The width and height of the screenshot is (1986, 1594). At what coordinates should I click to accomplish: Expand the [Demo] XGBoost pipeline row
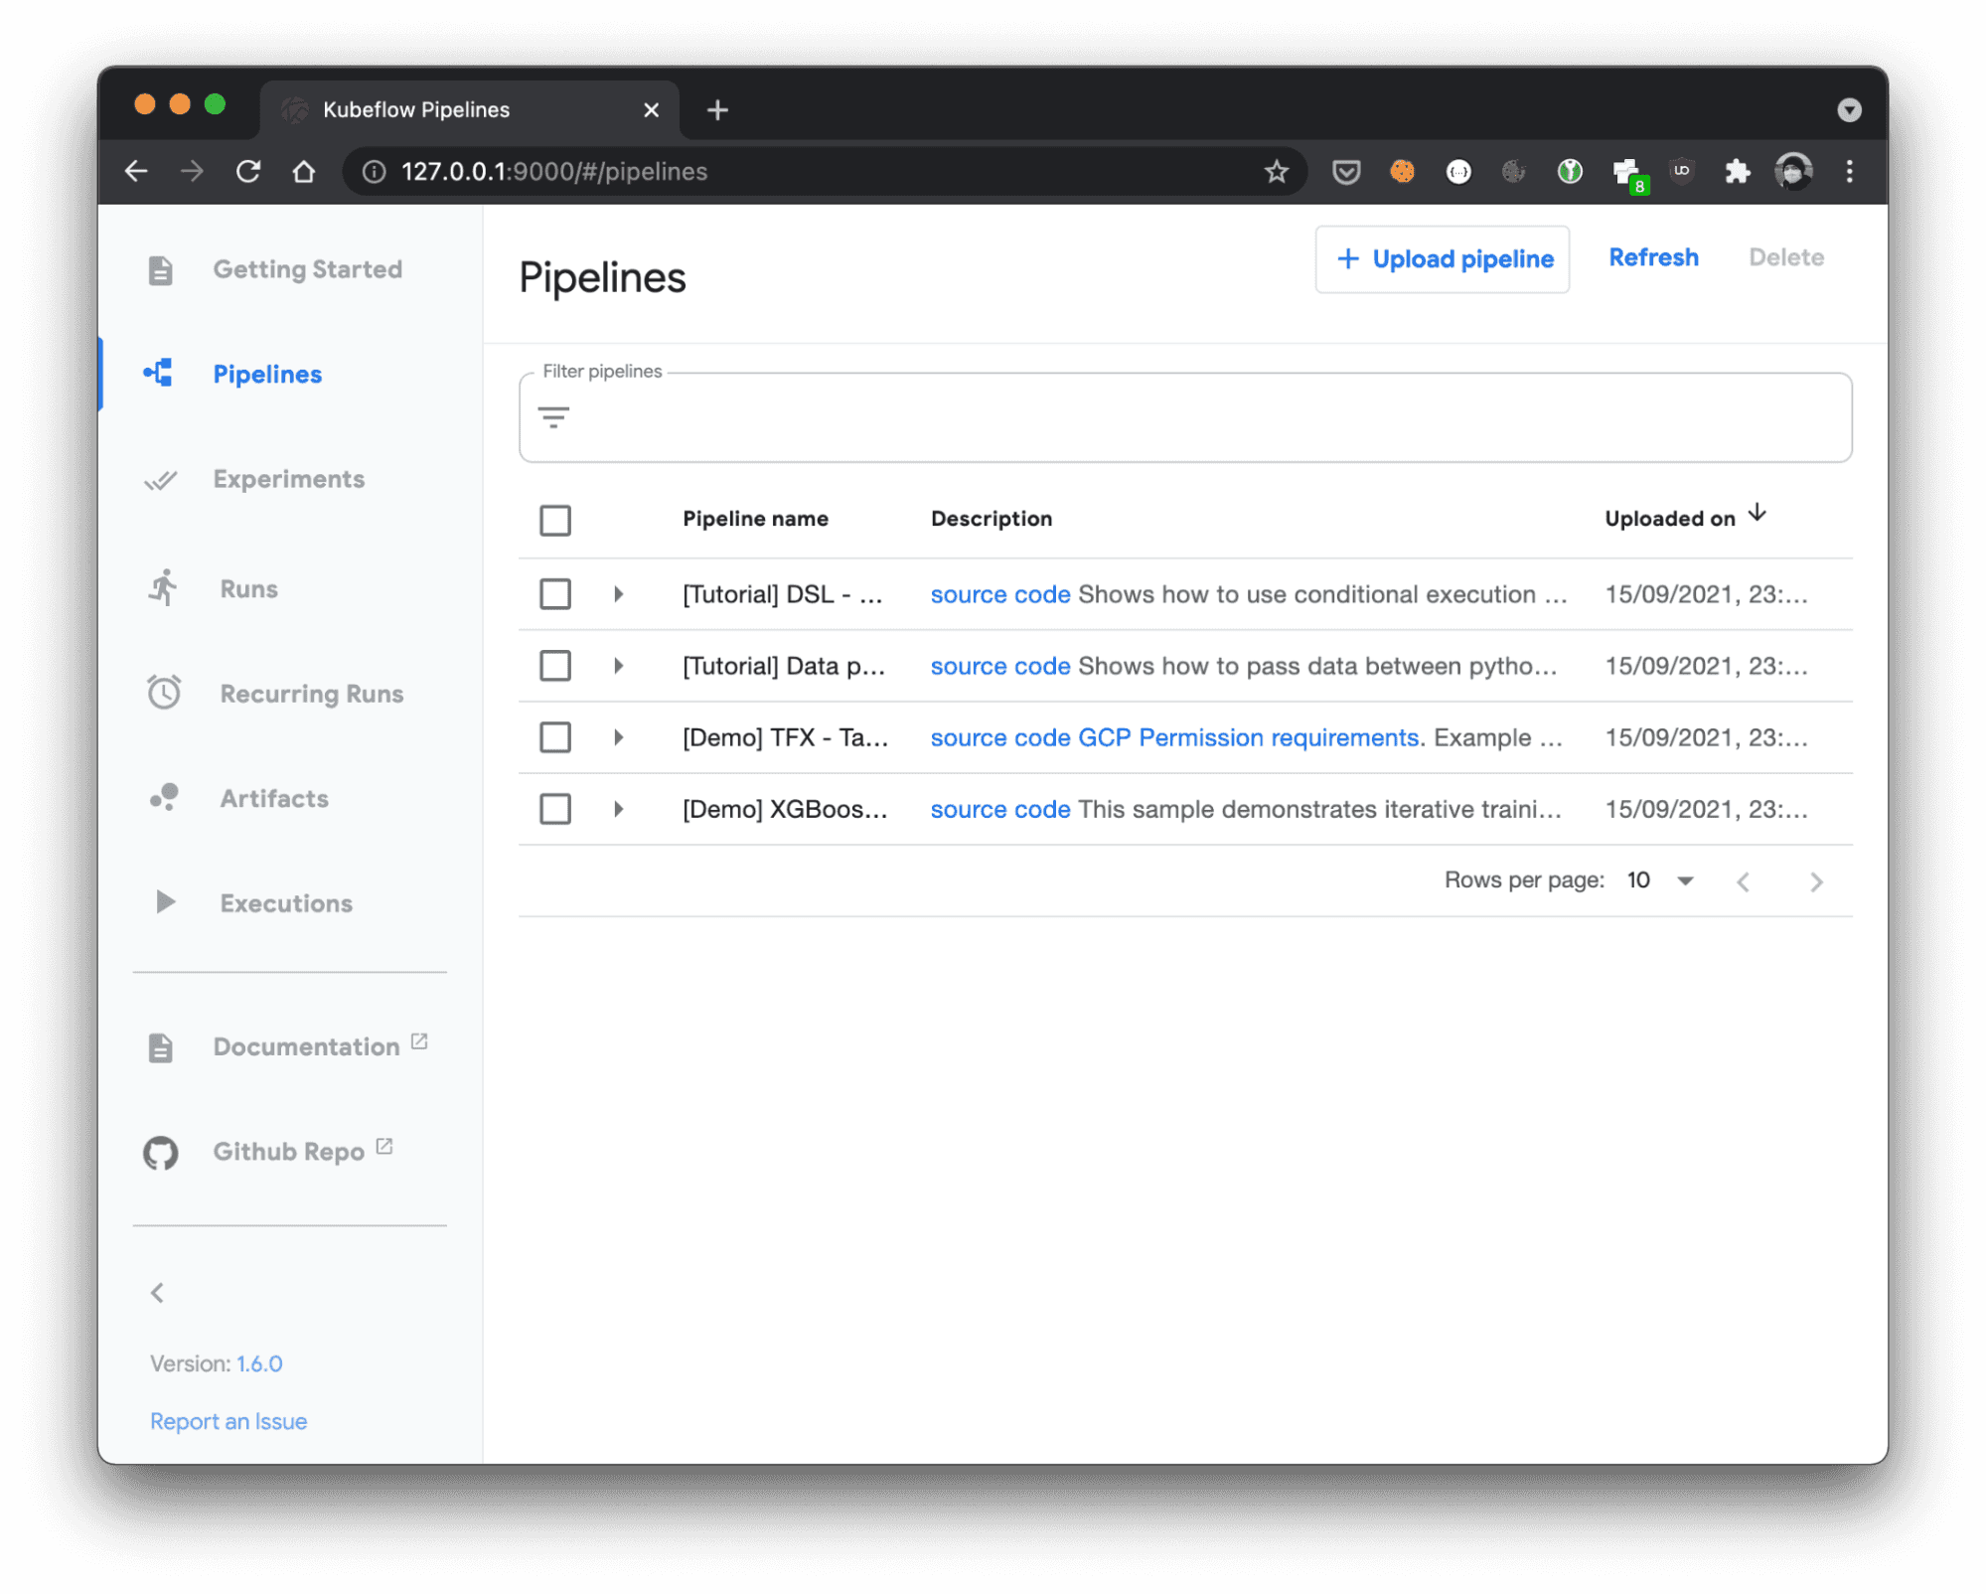tap(618, 809)
